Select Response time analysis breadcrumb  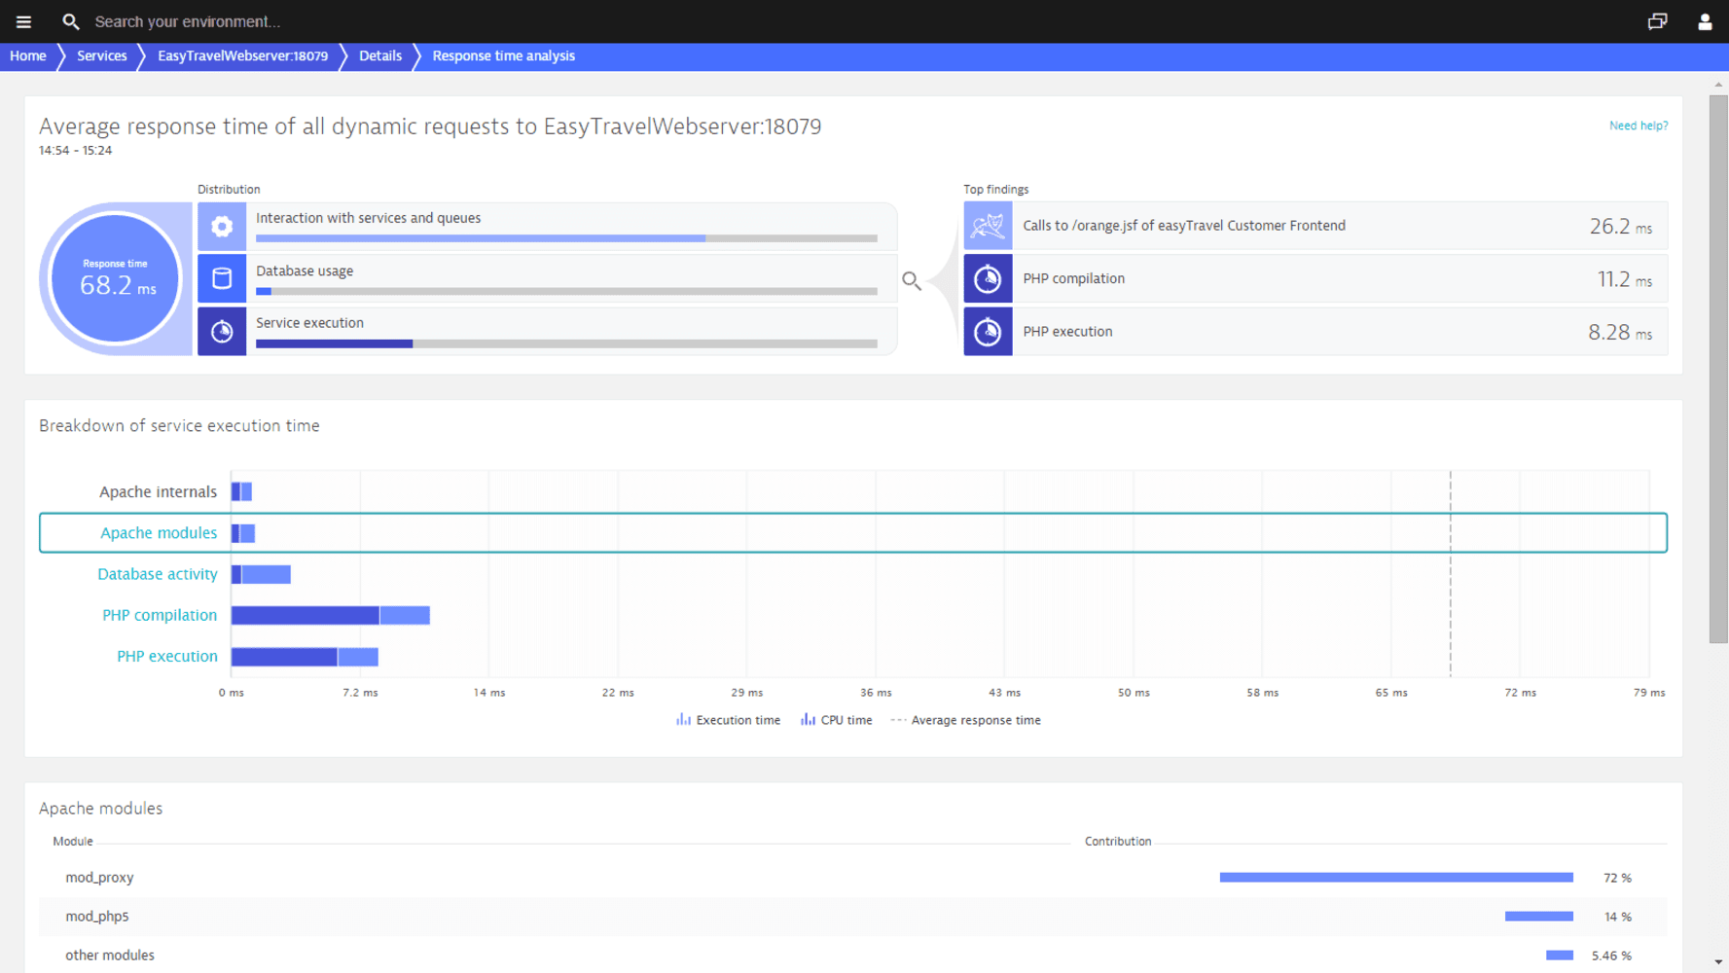click(504, 56)
